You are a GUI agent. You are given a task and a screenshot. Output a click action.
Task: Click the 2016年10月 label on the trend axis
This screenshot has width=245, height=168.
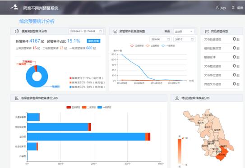(x=156, y=83)
